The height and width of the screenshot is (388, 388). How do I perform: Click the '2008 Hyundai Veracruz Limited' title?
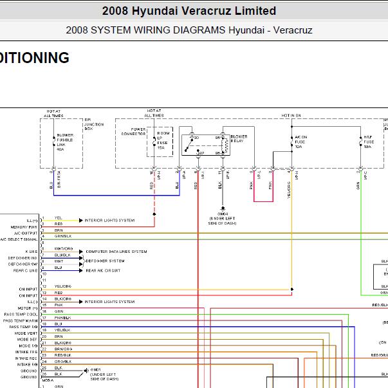coord(189,11)
